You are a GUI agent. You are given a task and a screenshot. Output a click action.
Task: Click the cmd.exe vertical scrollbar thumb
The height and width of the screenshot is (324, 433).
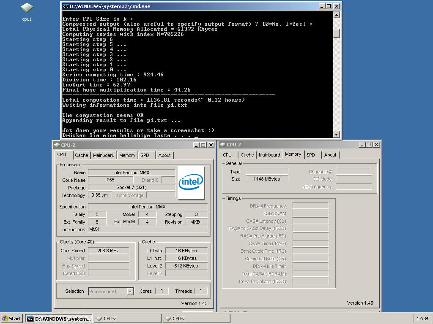point(336,33)
